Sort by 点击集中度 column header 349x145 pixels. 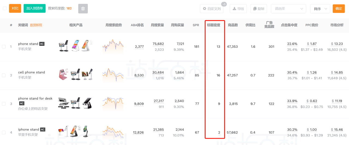click(289, 25)
